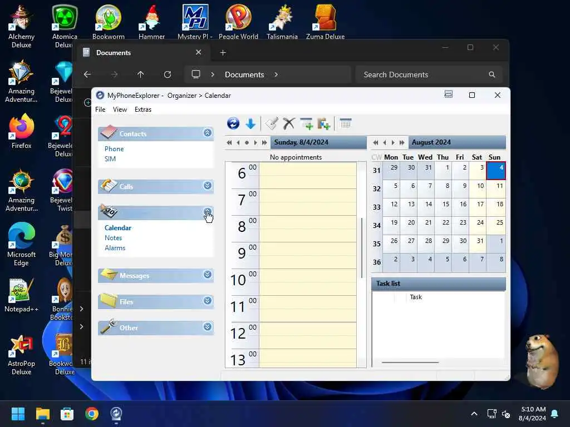Click the today dot button in day navigation
Image resolution: width=570 pixels, height=427 pixels.
tap(247, 143)
